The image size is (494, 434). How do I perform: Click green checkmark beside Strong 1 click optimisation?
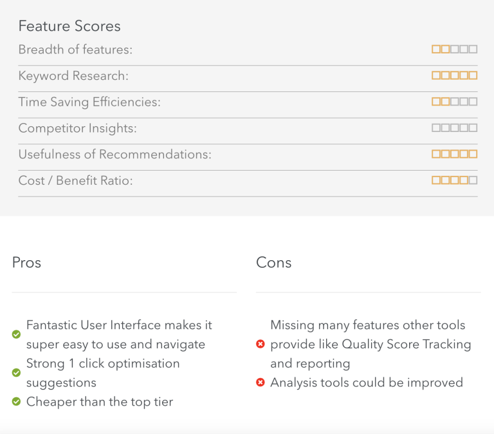(x=16, y=373)
